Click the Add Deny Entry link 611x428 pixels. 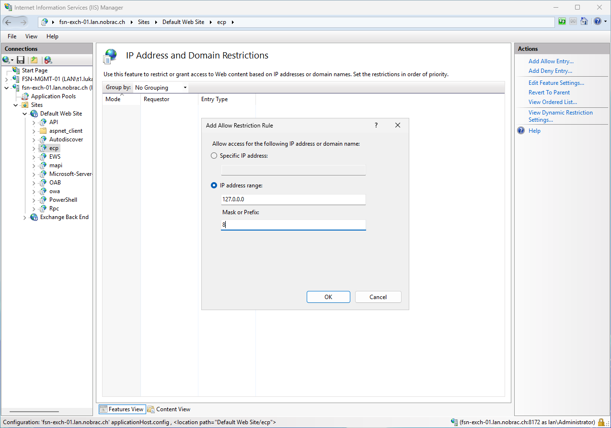tap(550, 71)
